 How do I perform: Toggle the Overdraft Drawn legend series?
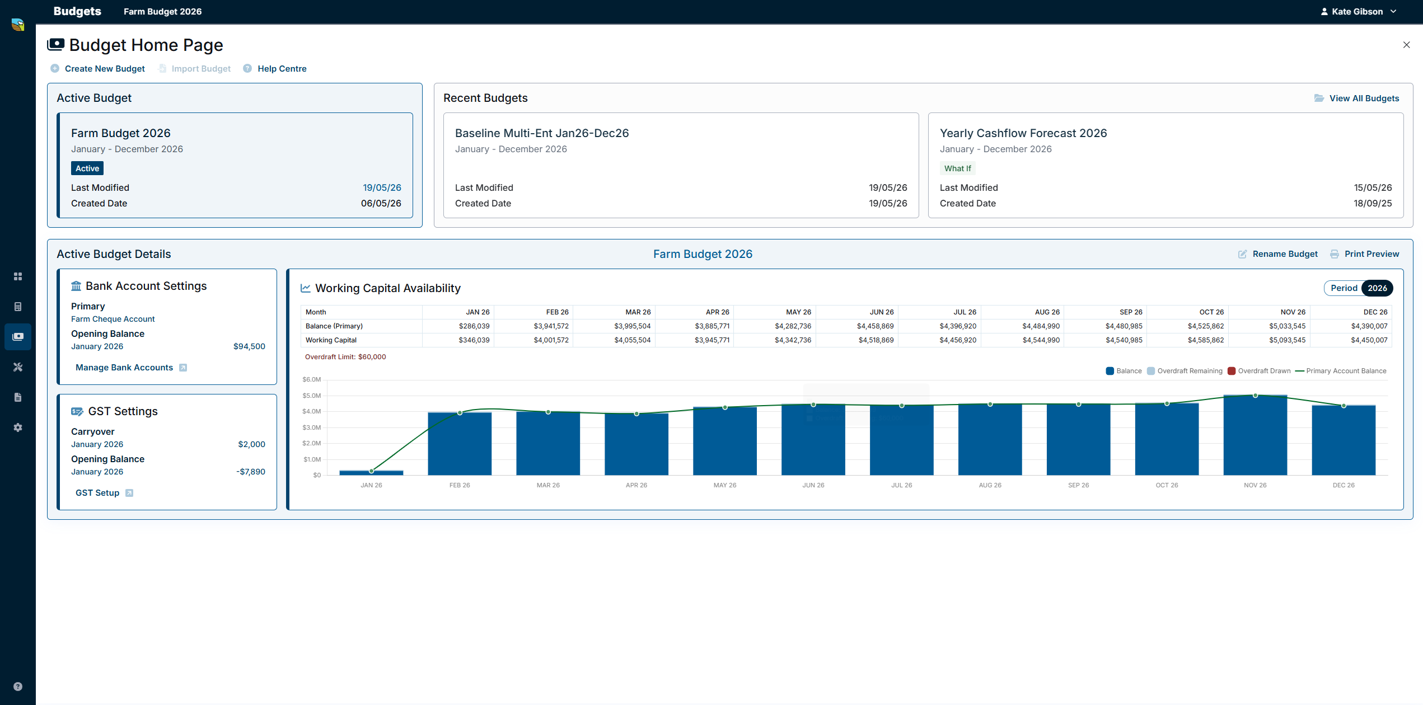pos(1259,371)
